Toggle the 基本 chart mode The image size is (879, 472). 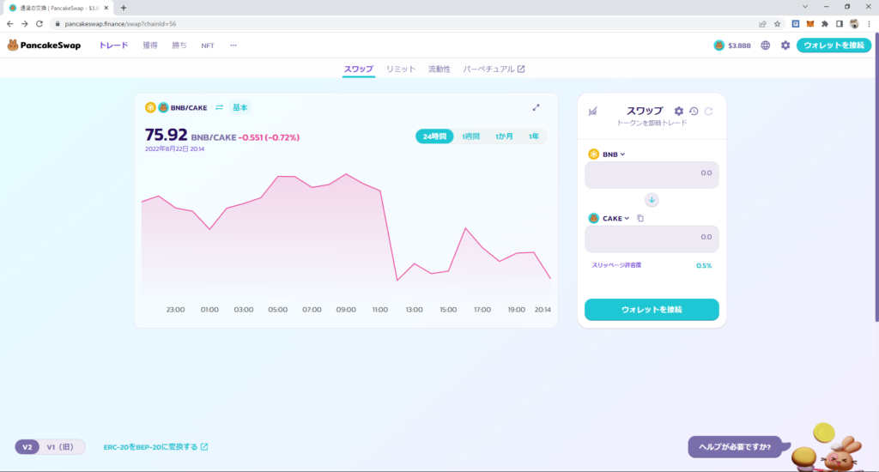coord(240,107)
